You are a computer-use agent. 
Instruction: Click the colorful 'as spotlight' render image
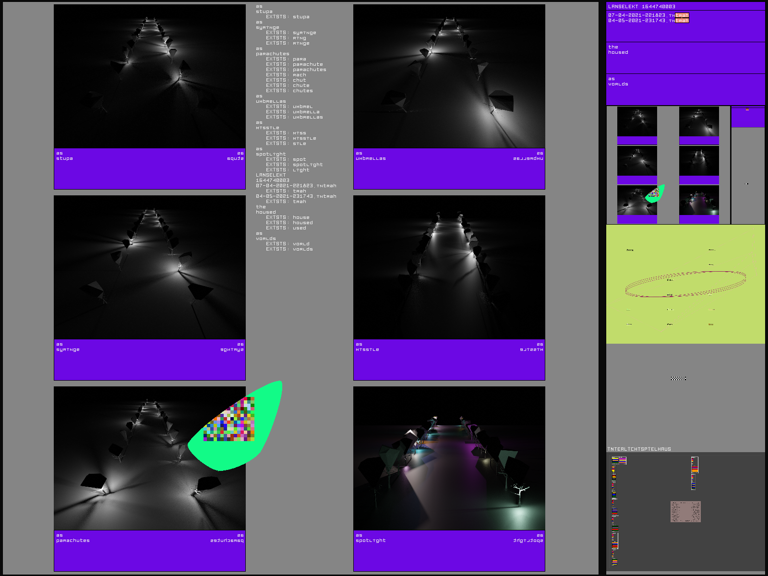(x=449, y=458)
